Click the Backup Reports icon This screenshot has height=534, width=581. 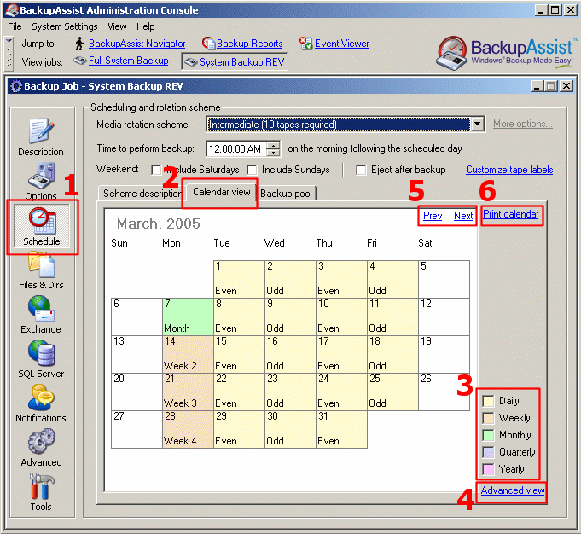click(208, 44)
